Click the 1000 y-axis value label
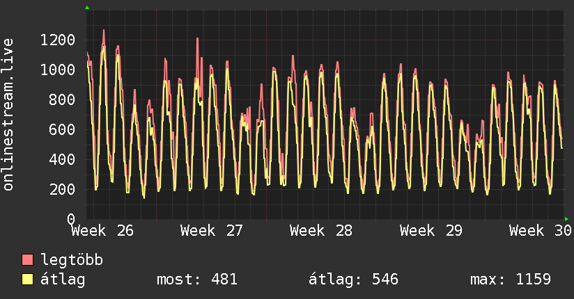 point(58,70)
